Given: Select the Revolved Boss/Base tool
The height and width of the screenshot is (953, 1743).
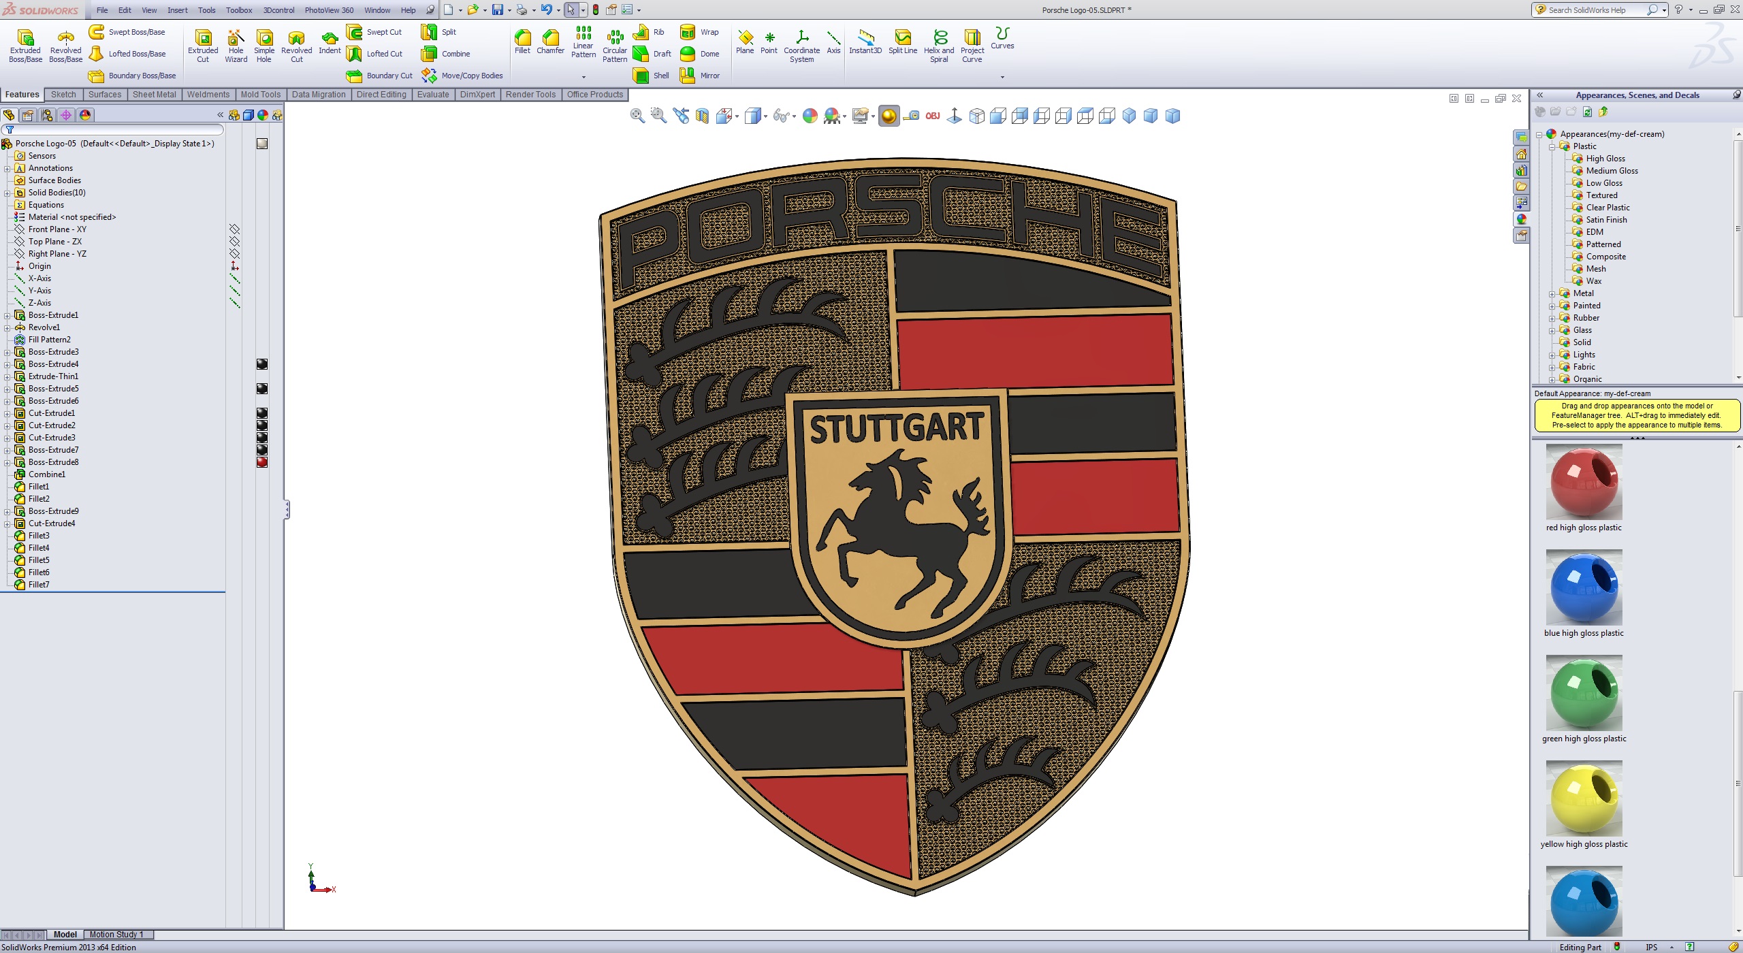Looking at the screenshot, I should [65, 46].
